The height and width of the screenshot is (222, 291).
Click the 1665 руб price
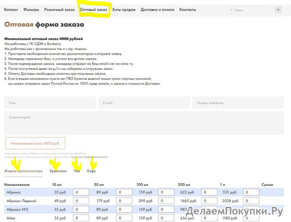point(188,201)
